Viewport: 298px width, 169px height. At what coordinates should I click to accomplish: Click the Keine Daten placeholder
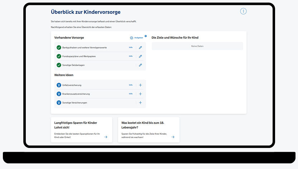coord(197,46)
